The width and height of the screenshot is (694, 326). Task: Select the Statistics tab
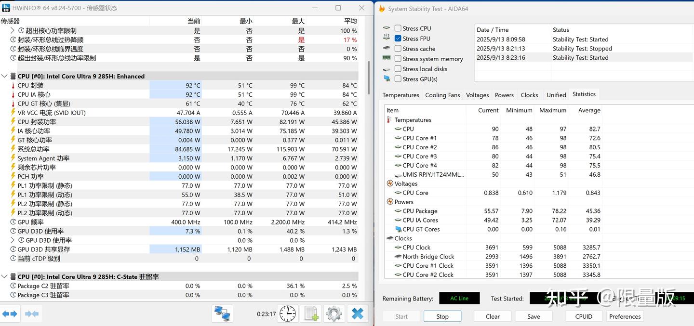pos(584,94)
